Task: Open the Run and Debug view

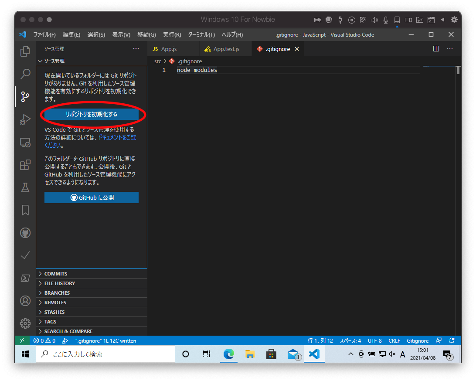Action: [x=25, y=119]
